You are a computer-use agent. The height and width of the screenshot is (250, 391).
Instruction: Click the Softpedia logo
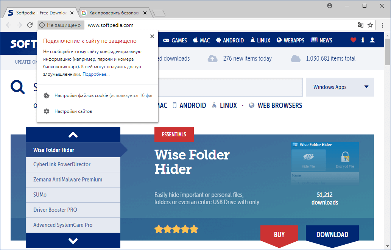tap(23, 44)
